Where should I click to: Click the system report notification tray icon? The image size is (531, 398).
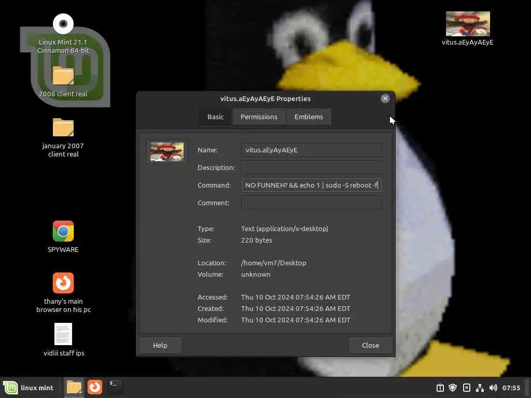pos(440,388)
